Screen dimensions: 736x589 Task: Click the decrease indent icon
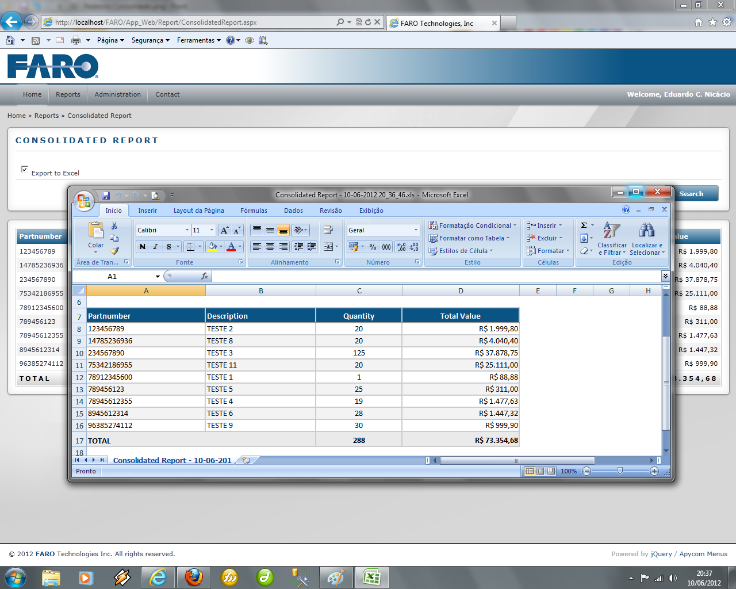[x=298, y=247]
